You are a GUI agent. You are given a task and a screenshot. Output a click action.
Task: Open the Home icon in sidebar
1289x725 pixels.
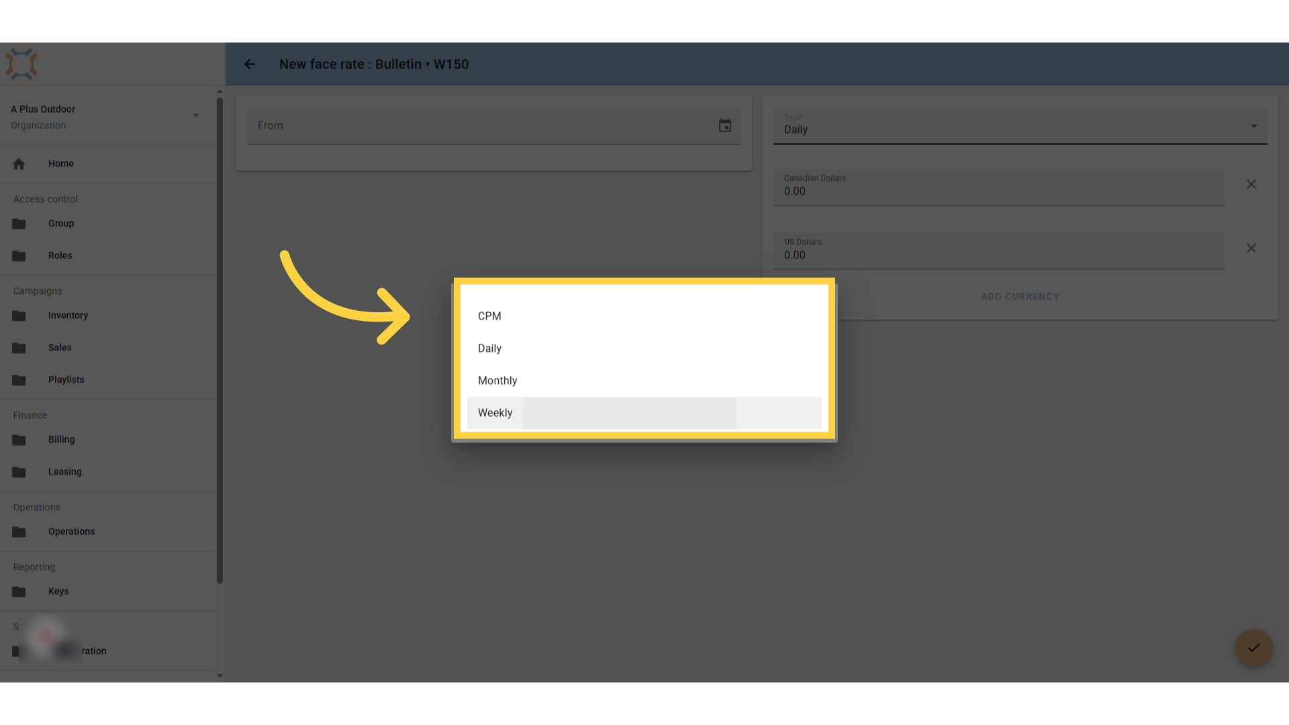coord(19,164)
